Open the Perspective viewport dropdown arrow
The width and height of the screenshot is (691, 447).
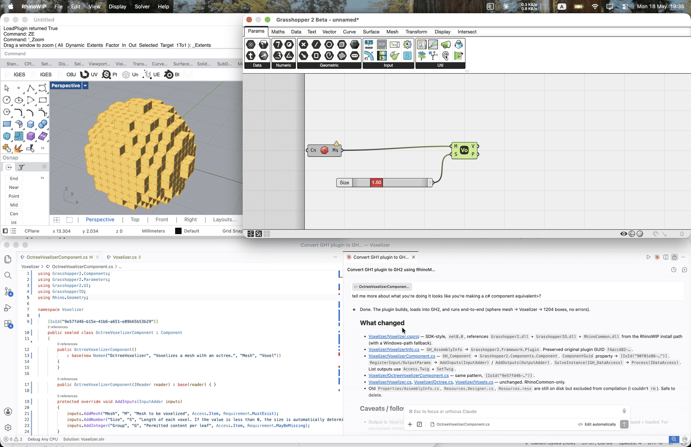85,86
